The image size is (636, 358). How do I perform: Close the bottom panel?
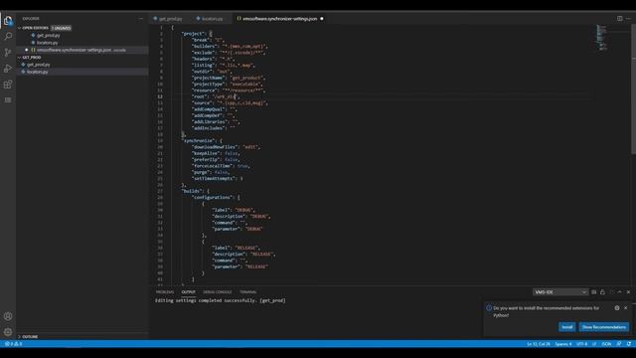[628, 292]
